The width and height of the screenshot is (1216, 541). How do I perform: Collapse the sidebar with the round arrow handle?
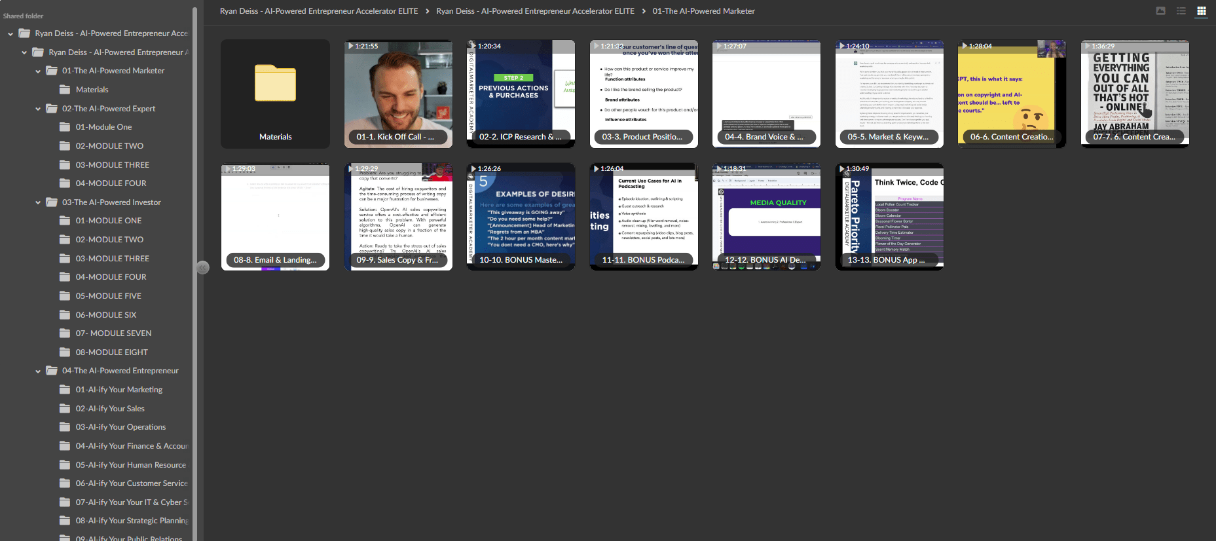tap(202, 267)
